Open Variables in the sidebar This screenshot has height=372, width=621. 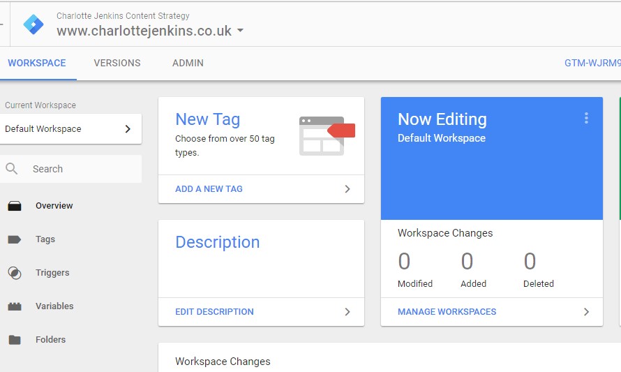[54, 306]
